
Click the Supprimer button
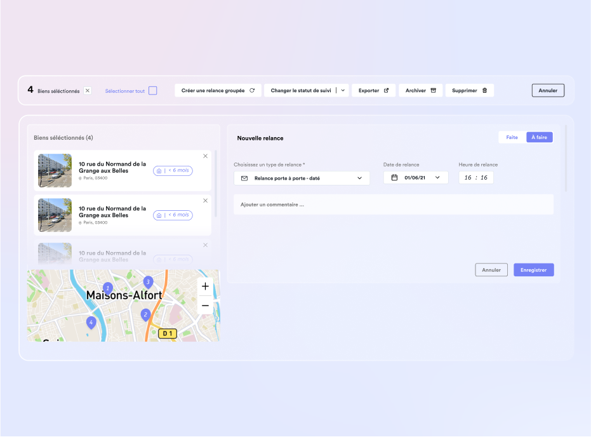(x=470, y=90)
